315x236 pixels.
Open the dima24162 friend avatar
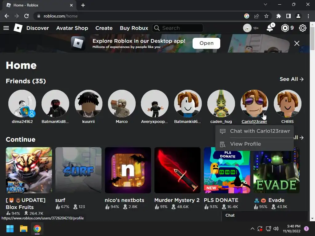click(x=22, y=104)
